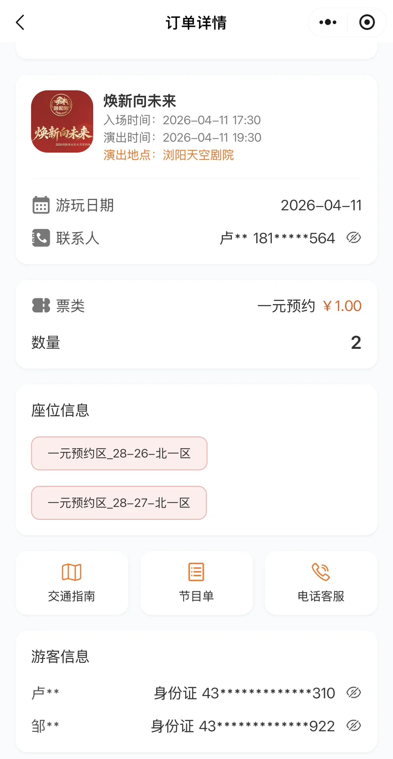Viewport: 393px width, 759px height.
Task: Tap the phone icon beside 联系人
Action: (x=41, y=238)
